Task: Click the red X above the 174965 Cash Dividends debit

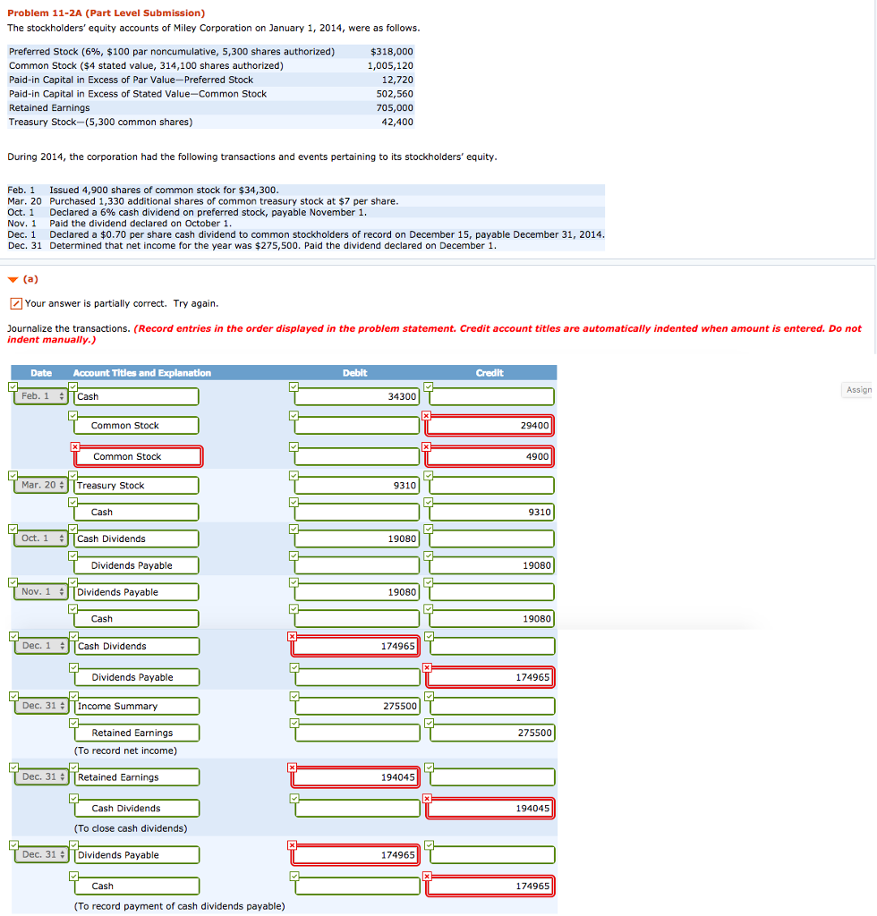Action: click(294, 637)
